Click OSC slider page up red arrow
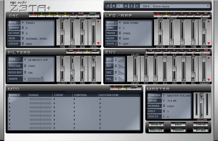 point(99,21)
